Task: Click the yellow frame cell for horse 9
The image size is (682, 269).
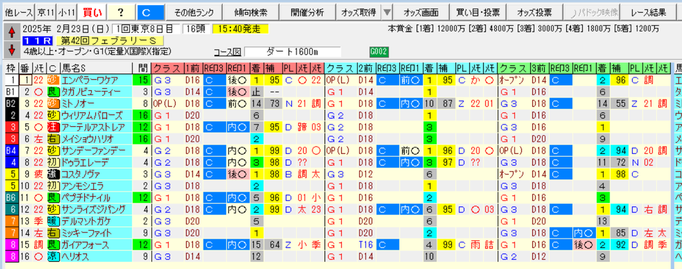Action: (11, 174)
